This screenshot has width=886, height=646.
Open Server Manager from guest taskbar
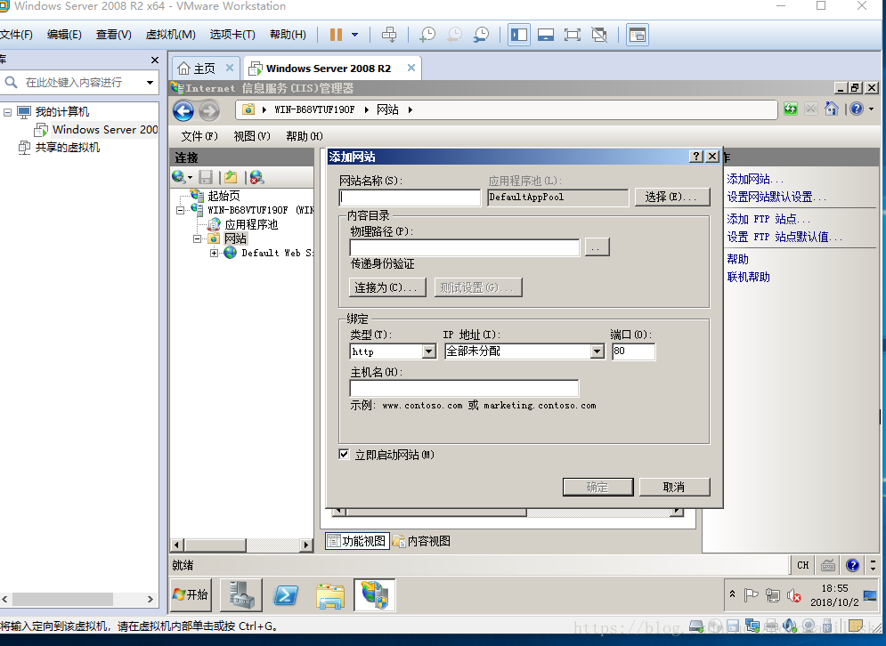241,594
